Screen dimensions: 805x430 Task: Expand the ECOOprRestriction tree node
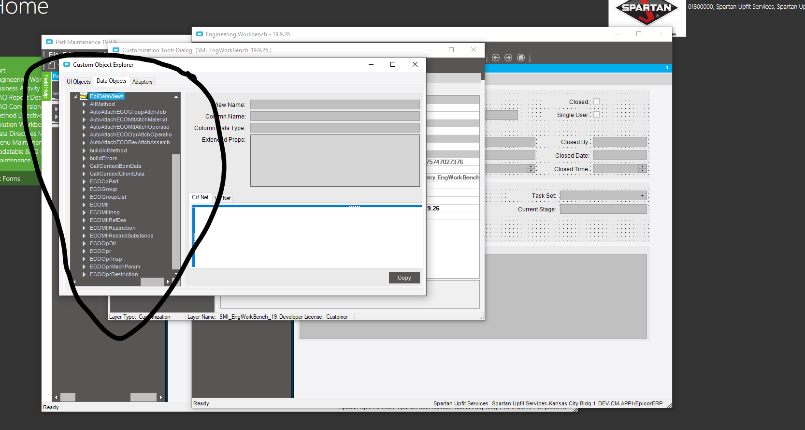click(84, 275)
